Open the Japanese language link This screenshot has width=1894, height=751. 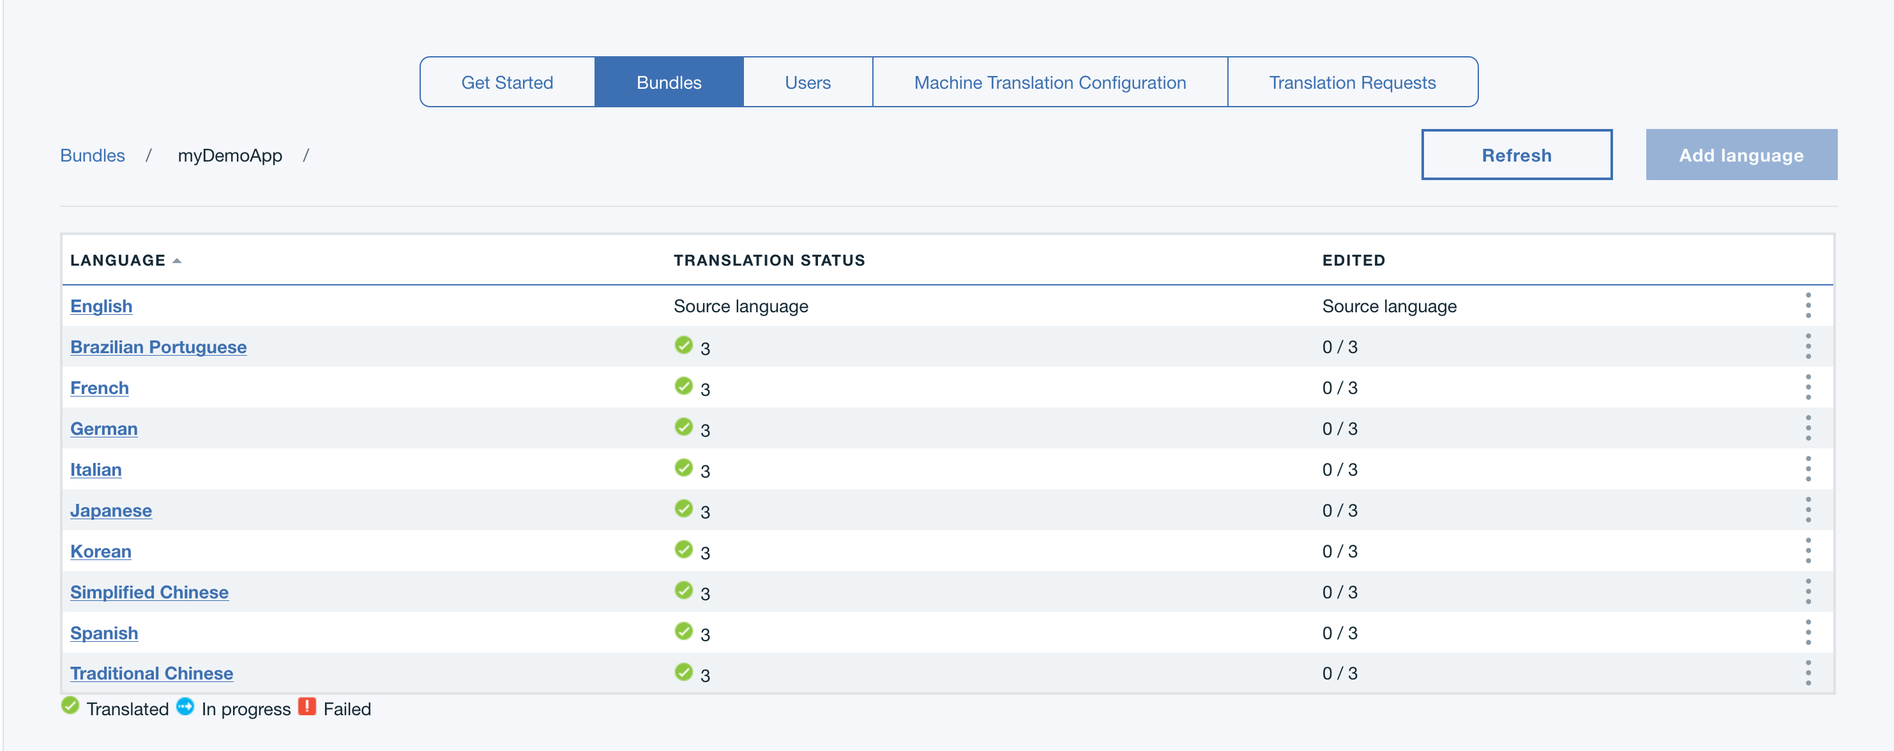coord(111,510)
